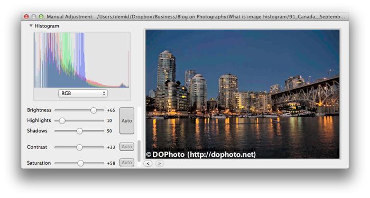Click inside the RGB histogram graph
Image resolution: width=370 pixels, height=198 pixels.
pos(82,60)
